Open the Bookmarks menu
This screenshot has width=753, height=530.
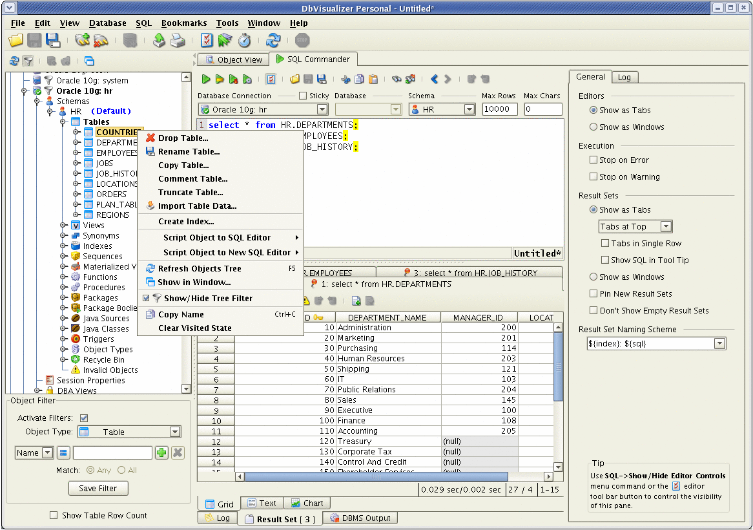pyautogui.click(x=183, y=23)
